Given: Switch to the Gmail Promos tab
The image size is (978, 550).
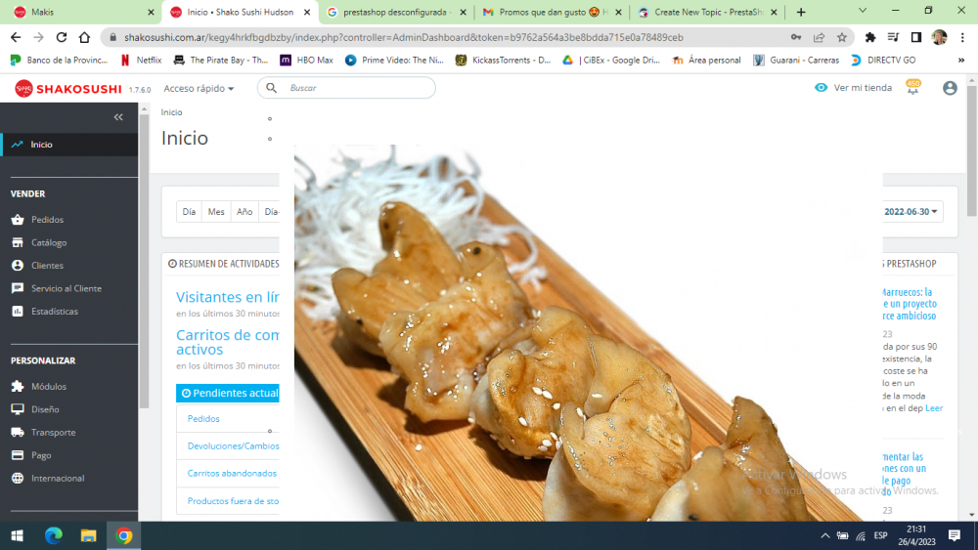Looking at the screenshot, I should point(552,12).
